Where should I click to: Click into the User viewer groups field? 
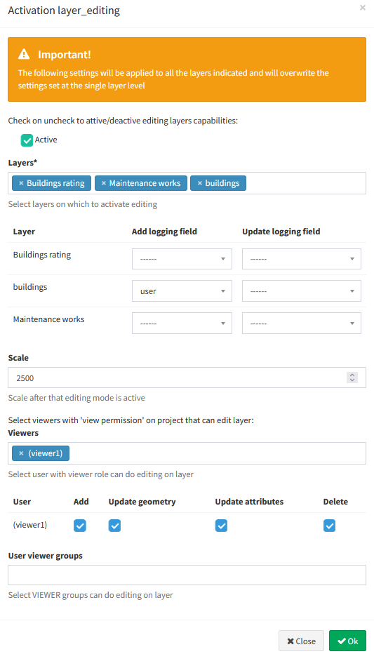(x=187, y=575)
